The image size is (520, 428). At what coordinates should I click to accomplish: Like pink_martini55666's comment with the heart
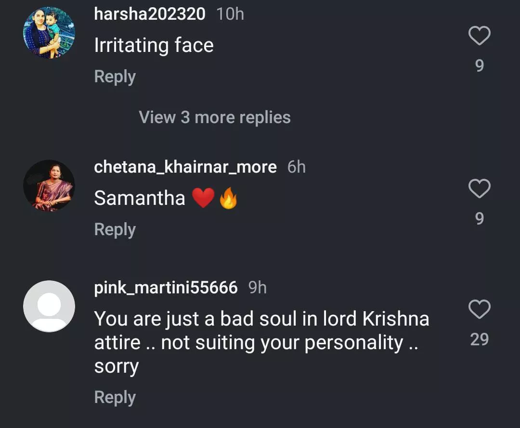click(479, 309)
